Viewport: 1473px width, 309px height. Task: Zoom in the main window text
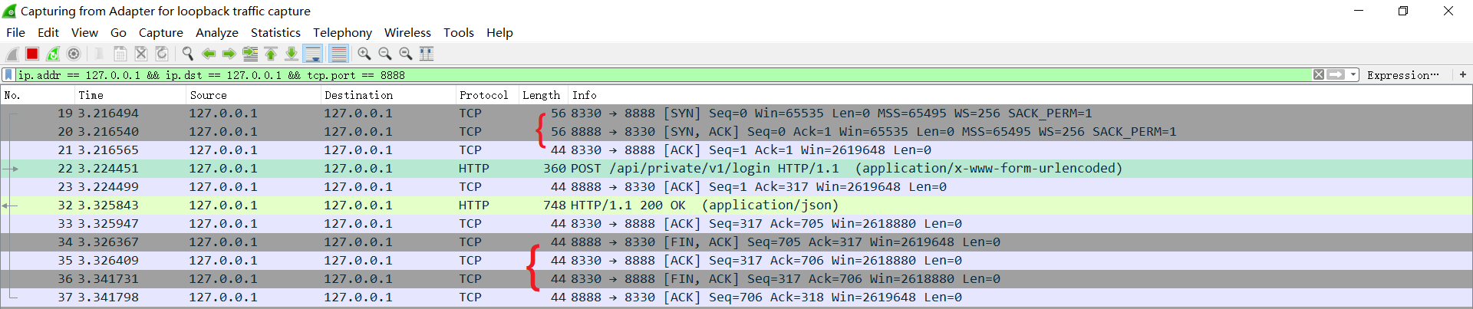tap(364, 54)
